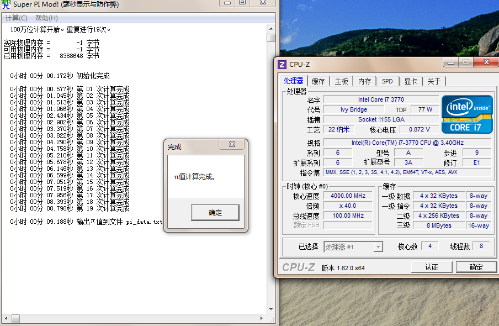Open the SPD tab in CPU-Z
The image size is (499, 326).
click(387, 81)
